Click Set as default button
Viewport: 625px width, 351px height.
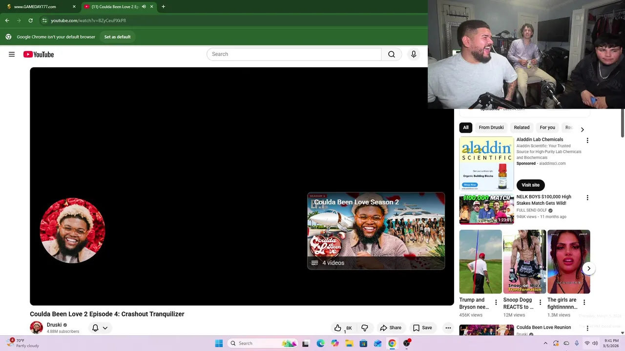pos(117,37)
